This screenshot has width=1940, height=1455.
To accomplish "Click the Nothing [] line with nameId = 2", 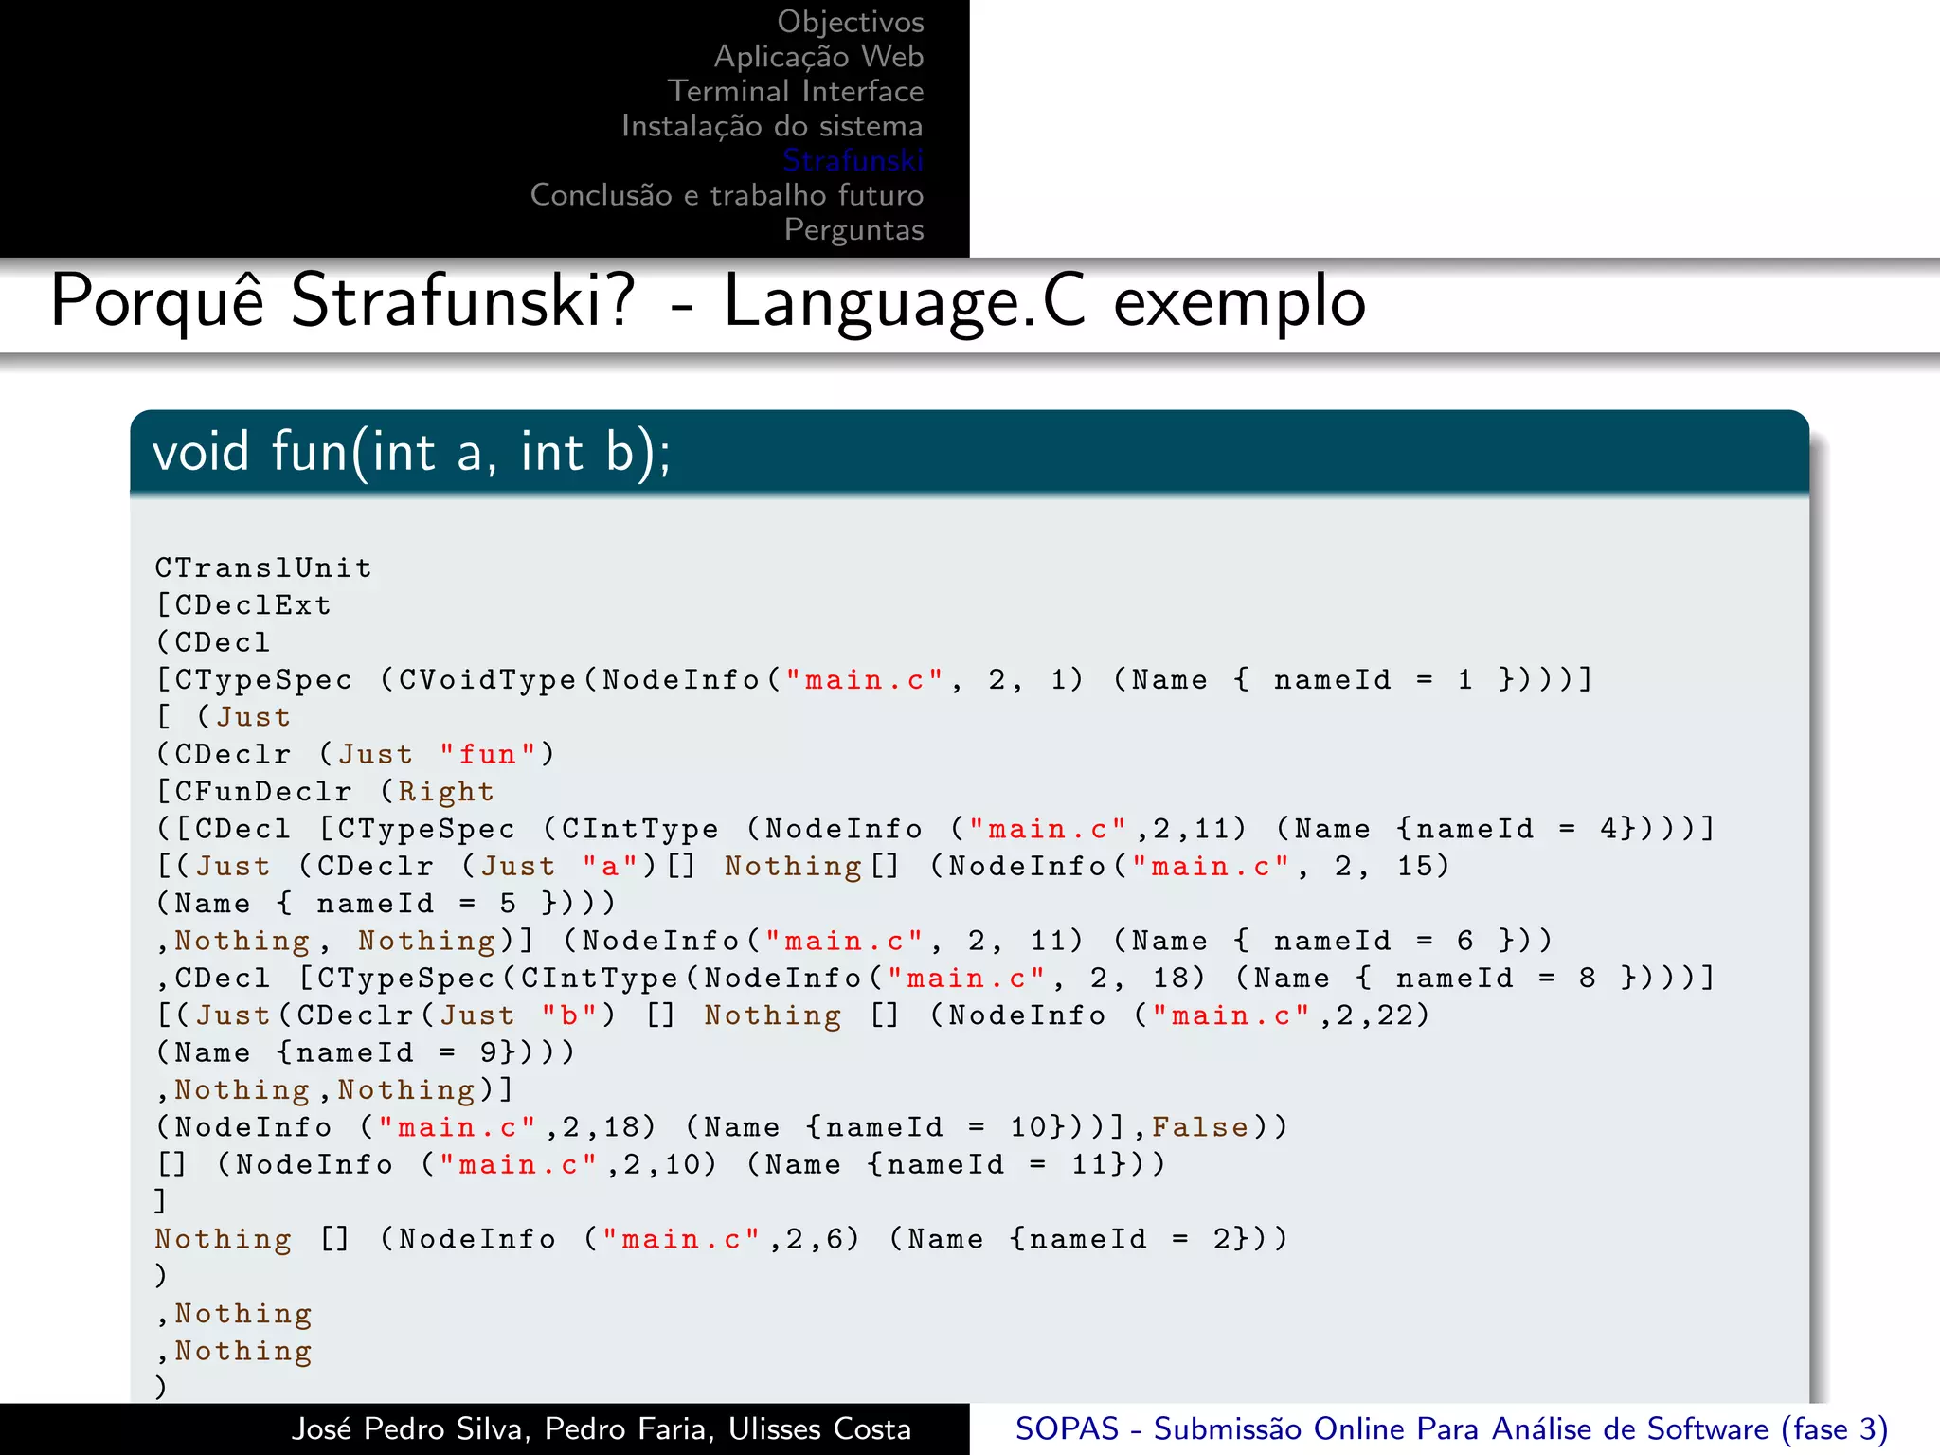I will (721, 1239).
